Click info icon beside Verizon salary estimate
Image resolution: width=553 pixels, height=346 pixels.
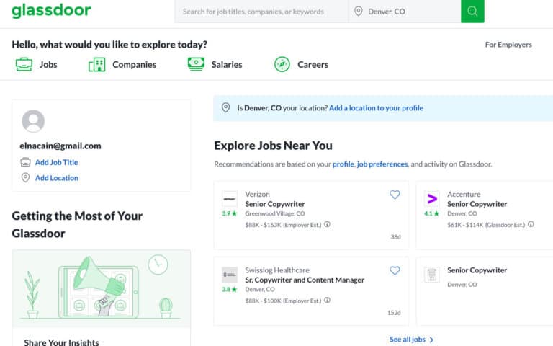click(x=327, y=224)
